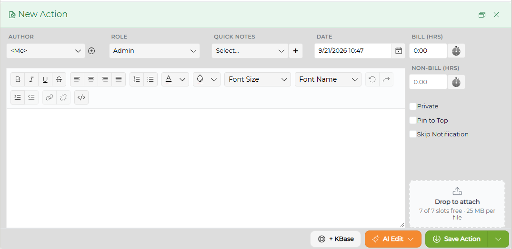Tick the Skip Notification checkbox
The height and width of the screenshot is (249, 512).
(x=413, y=134)
